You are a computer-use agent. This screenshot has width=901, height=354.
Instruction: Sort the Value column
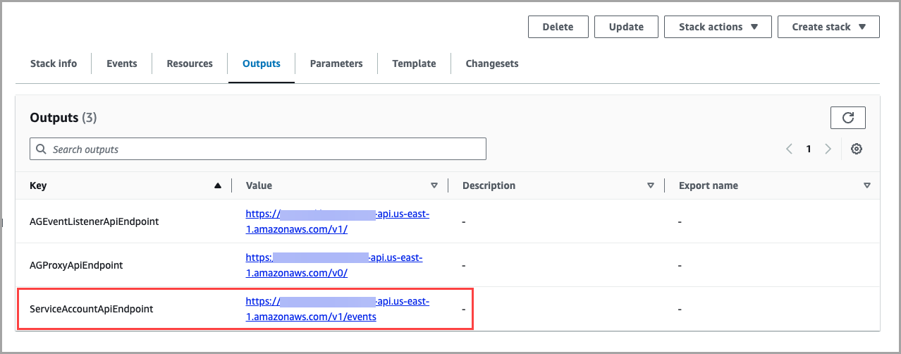tap(434, 185)
